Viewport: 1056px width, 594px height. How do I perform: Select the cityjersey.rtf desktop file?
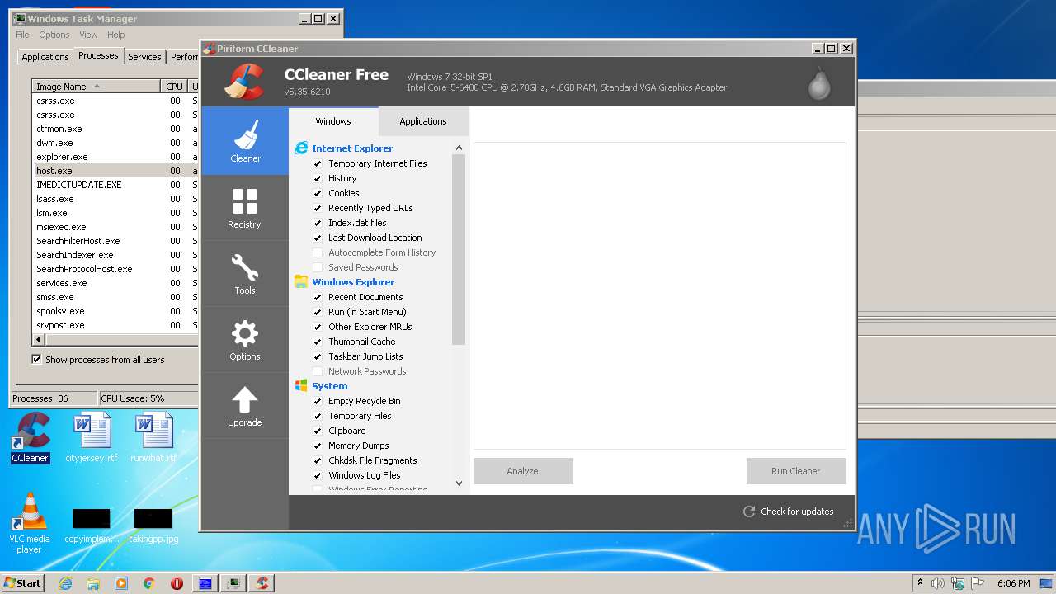pyautogui.click(x=92, y=438)
